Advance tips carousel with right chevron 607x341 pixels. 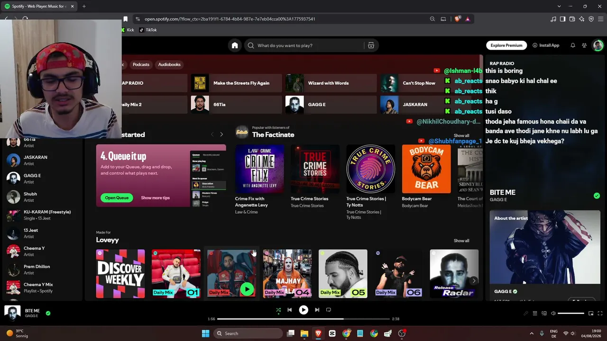pyautogui.click(x=221, y=135)
